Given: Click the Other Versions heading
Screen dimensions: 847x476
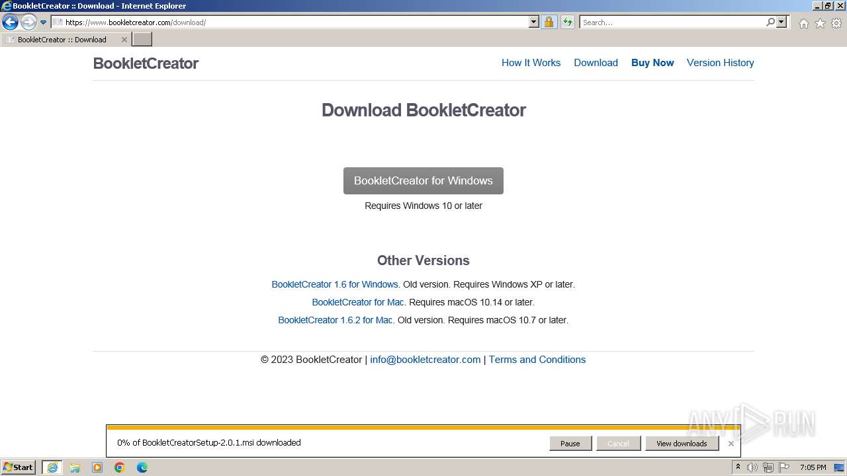Looking at the screenshot, I should click(x=423, y=260).
